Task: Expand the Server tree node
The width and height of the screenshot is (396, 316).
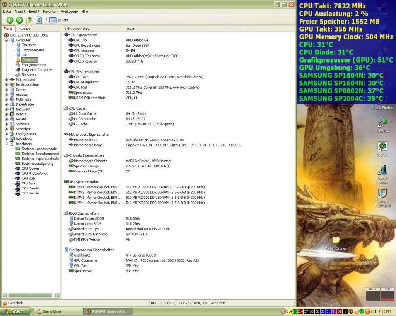Action: point(6,90)
